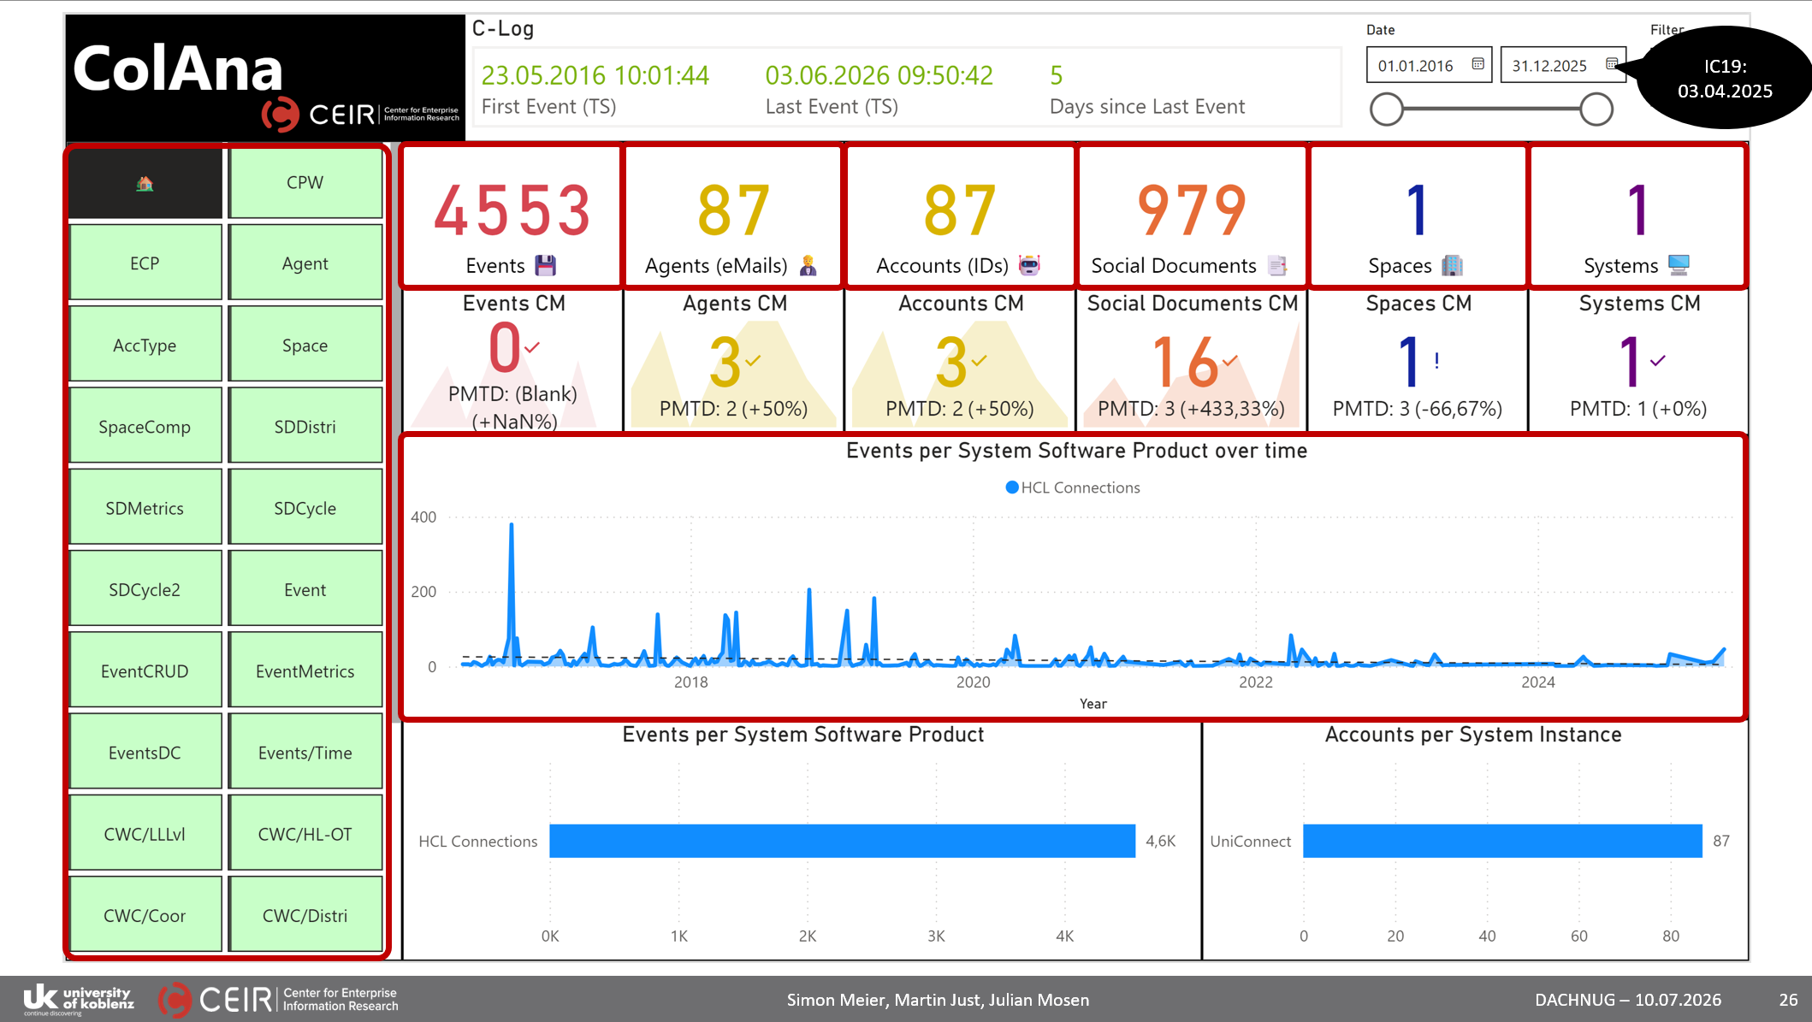Viewport: 1812px width, 1022px height.
Task: Click the Systems monitor icon
Action: coord(1679,266)
